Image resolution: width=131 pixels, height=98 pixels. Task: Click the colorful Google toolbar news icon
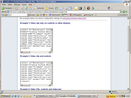(x=44, y=15)
